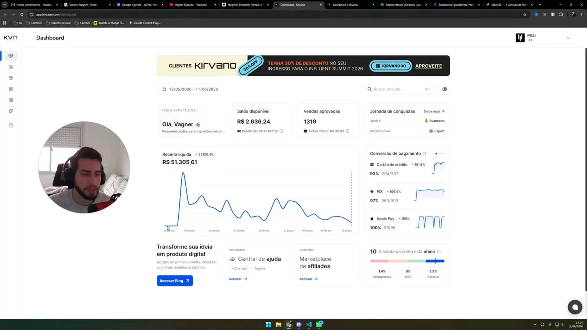The image size is (587, 330).
Task: Open the Windows Start menu
Action: [268, 324]
